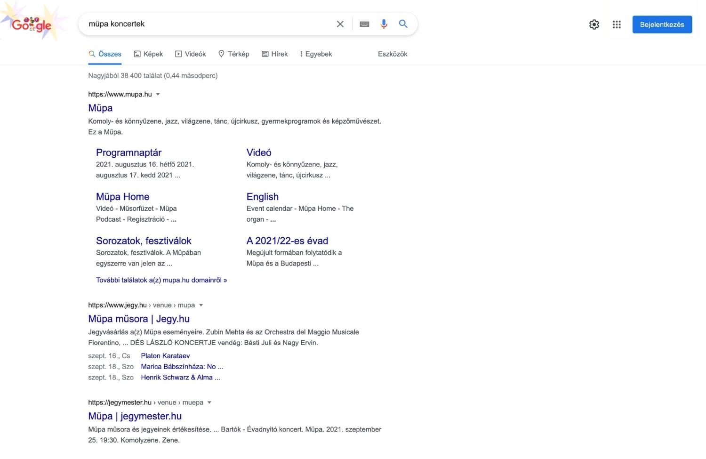706x459 pixels.
Task: Open the on-screen keyboard icon
Action: [364, 24]
